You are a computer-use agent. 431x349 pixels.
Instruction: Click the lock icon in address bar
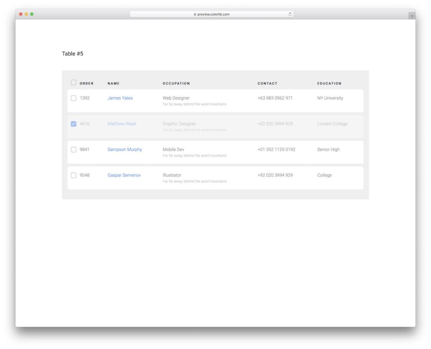195,14
